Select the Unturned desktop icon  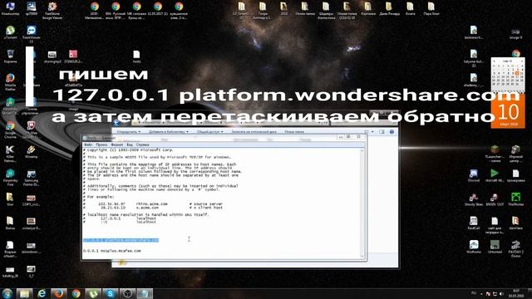tap(495, 247)
